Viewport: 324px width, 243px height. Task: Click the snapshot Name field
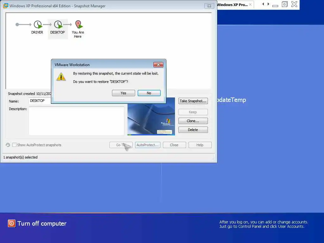tap(40, 101)
